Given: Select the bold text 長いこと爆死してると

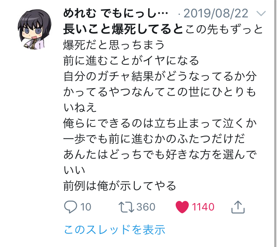Looking at the screenshot, I should [x=123, y=29].
